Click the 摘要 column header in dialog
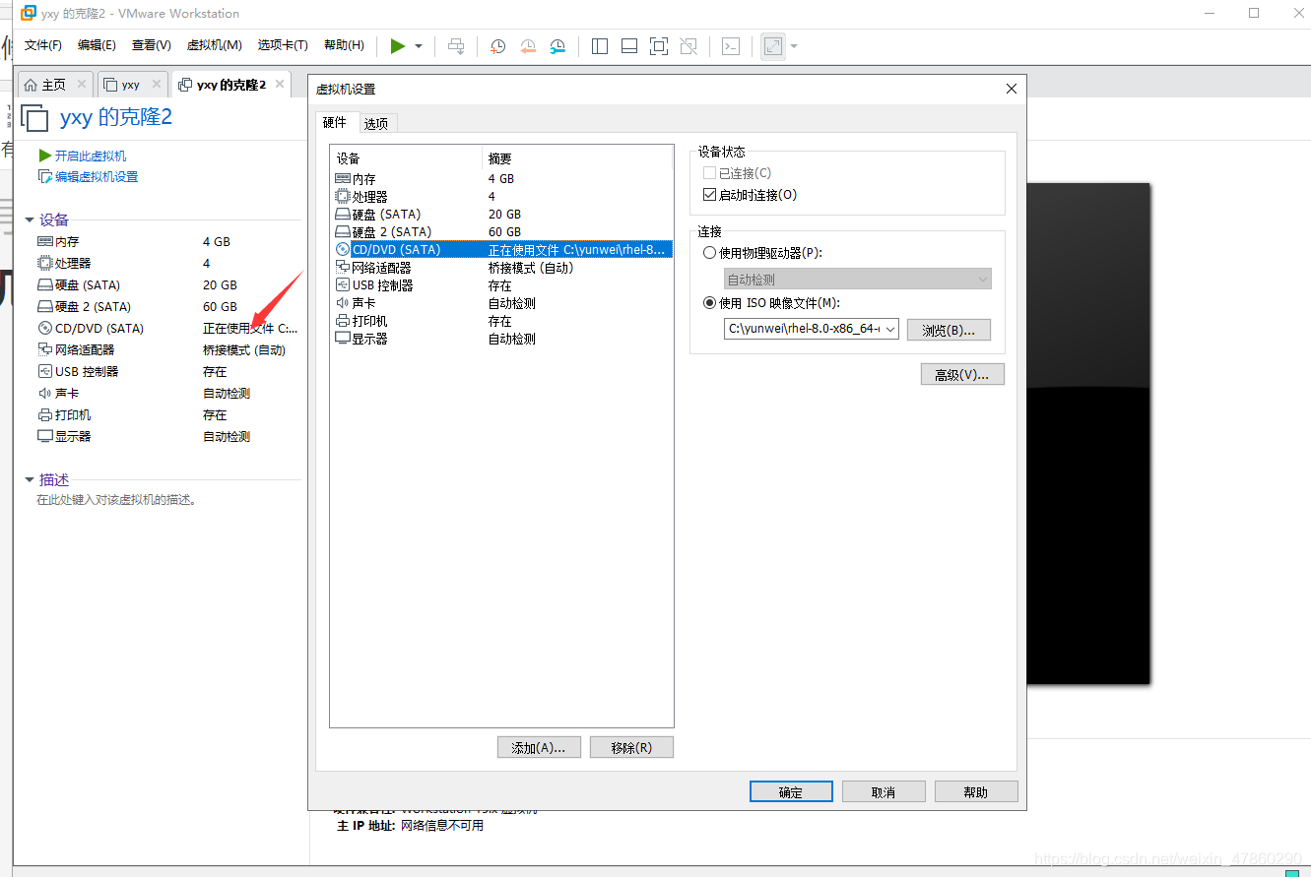Image resolution: width=1311 pixels, height=877 pixels. [x=577, y=157]
